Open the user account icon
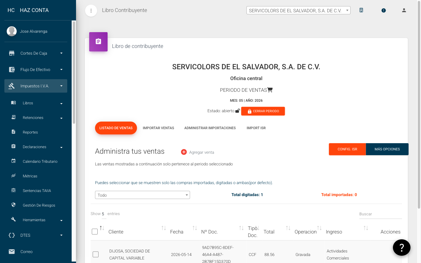 [404, 10]
